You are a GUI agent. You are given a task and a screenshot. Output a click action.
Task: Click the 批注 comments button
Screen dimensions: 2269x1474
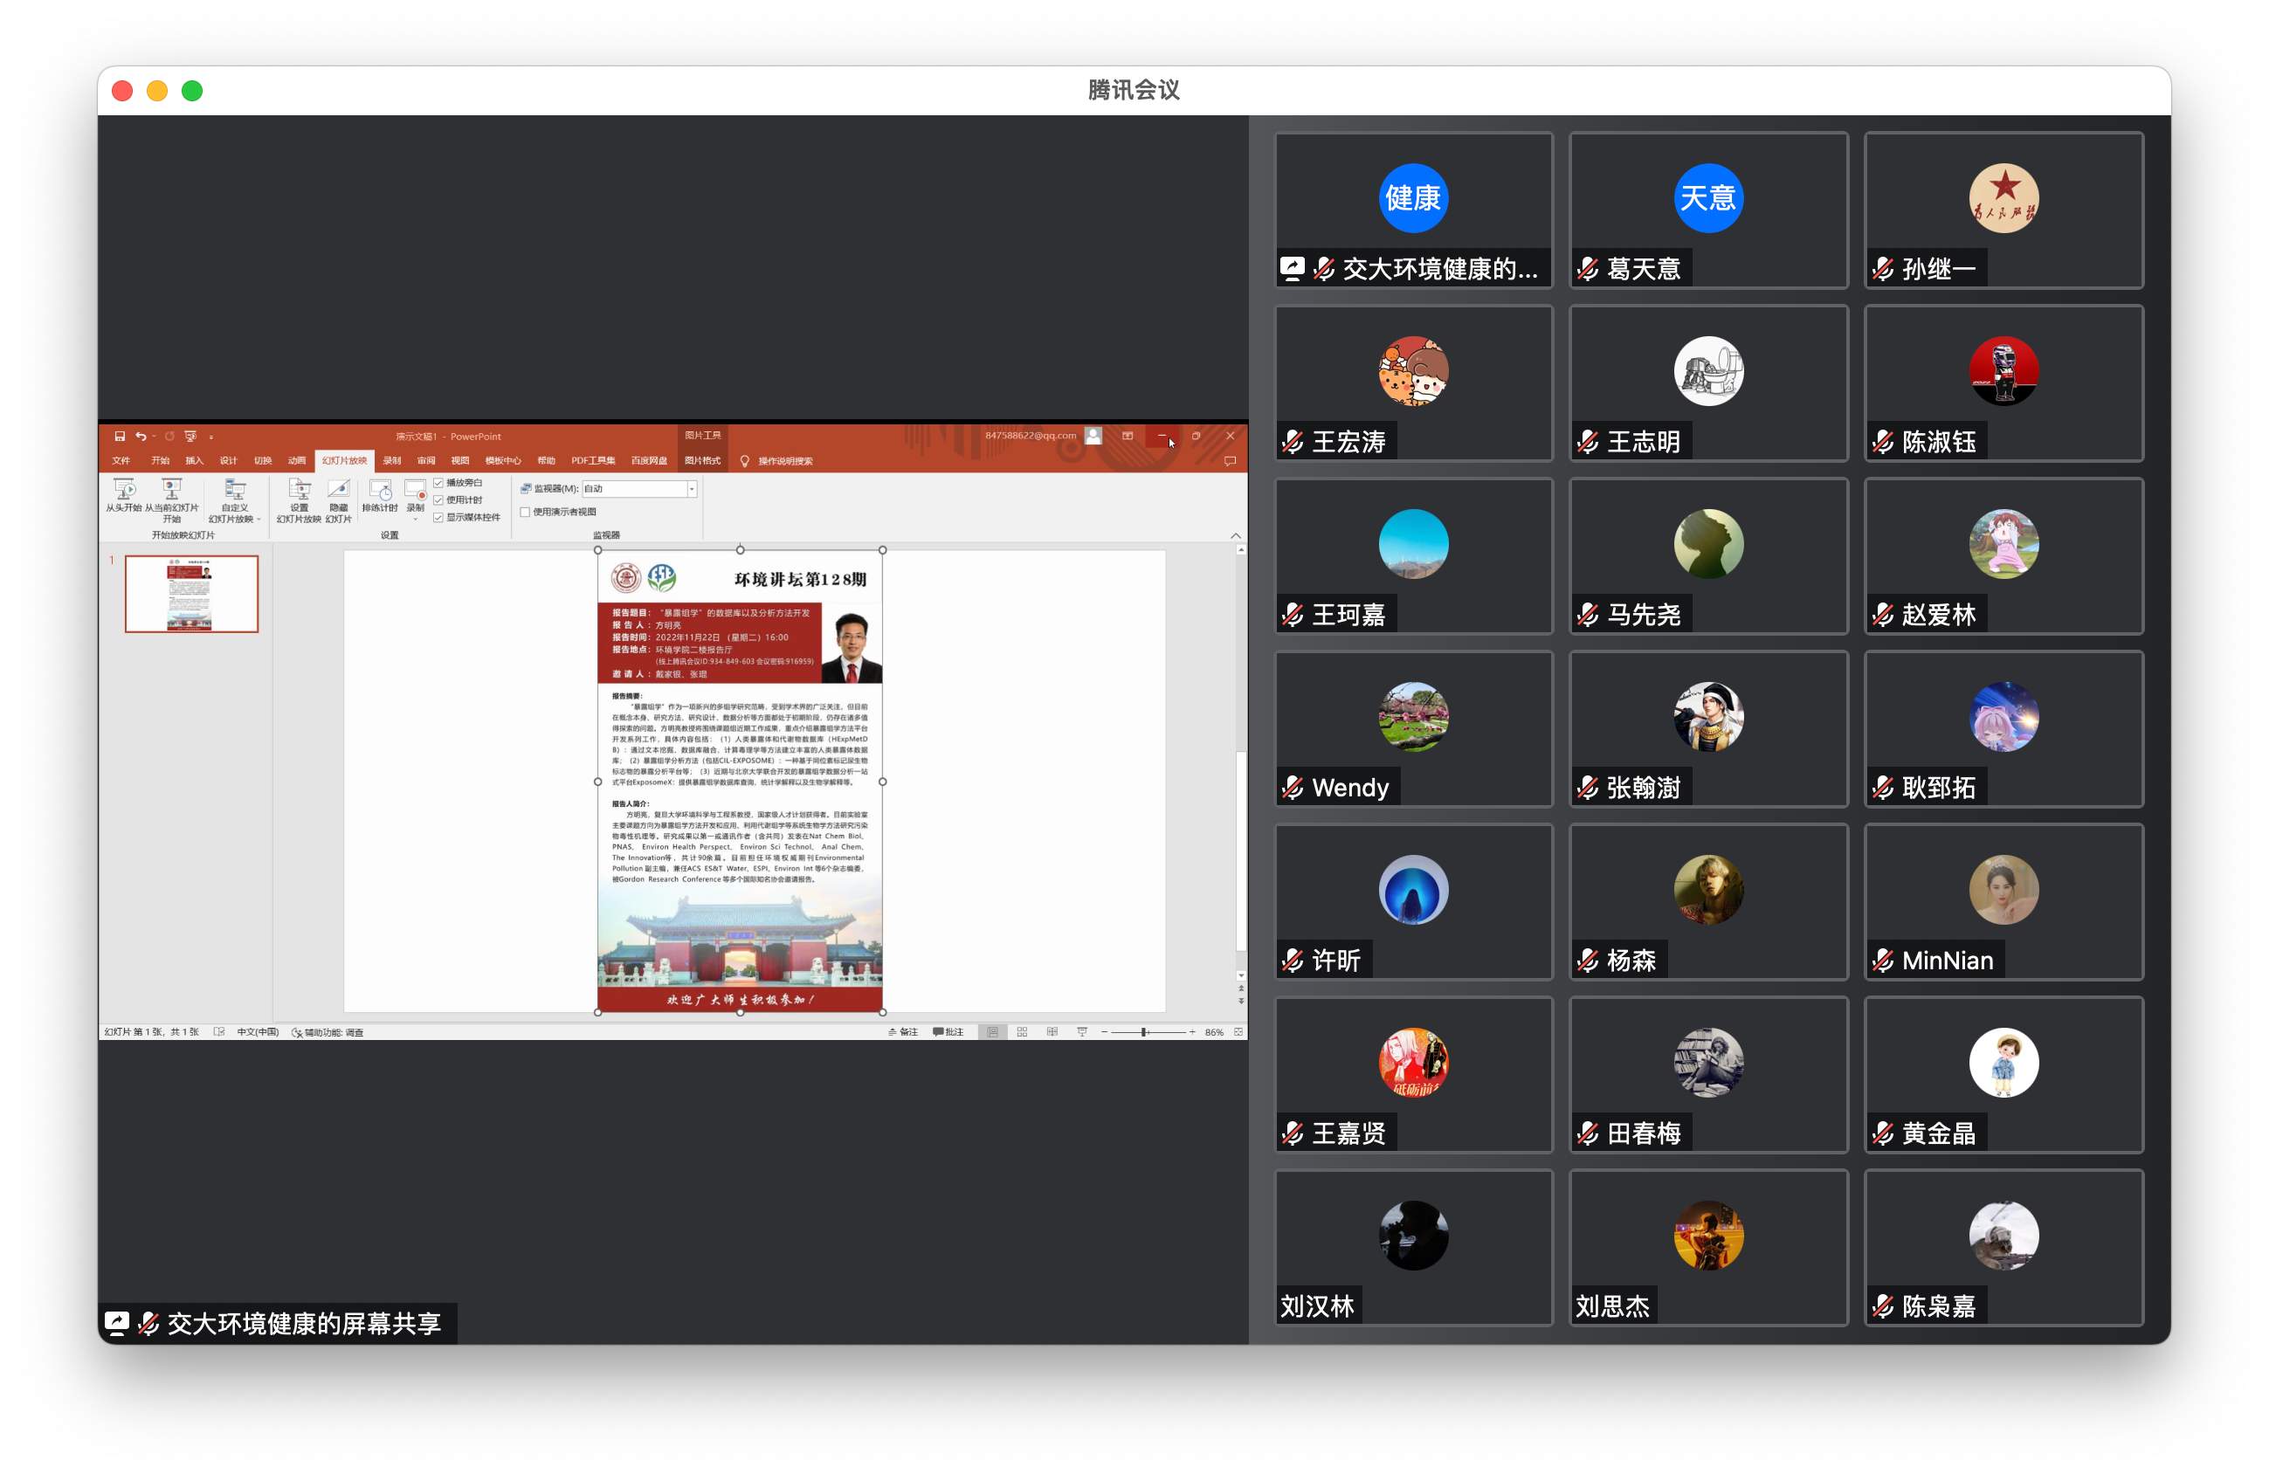coord(948,1031)
